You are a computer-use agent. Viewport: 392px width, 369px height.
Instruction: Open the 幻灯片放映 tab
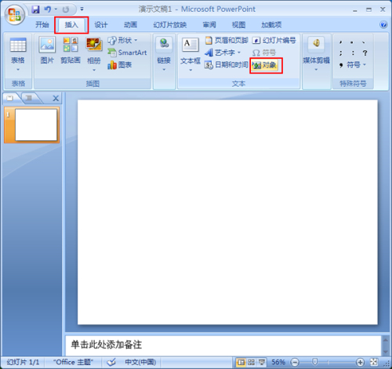click(x=170, y=25)
